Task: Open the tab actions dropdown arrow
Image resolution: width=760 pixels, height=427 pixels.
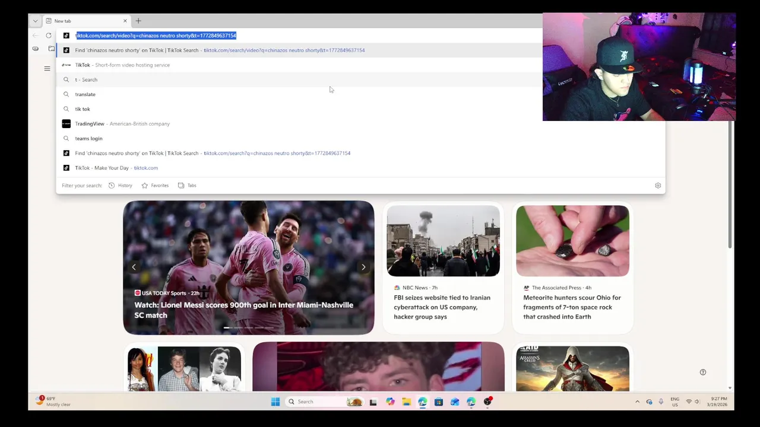Action: coord(35,21)
